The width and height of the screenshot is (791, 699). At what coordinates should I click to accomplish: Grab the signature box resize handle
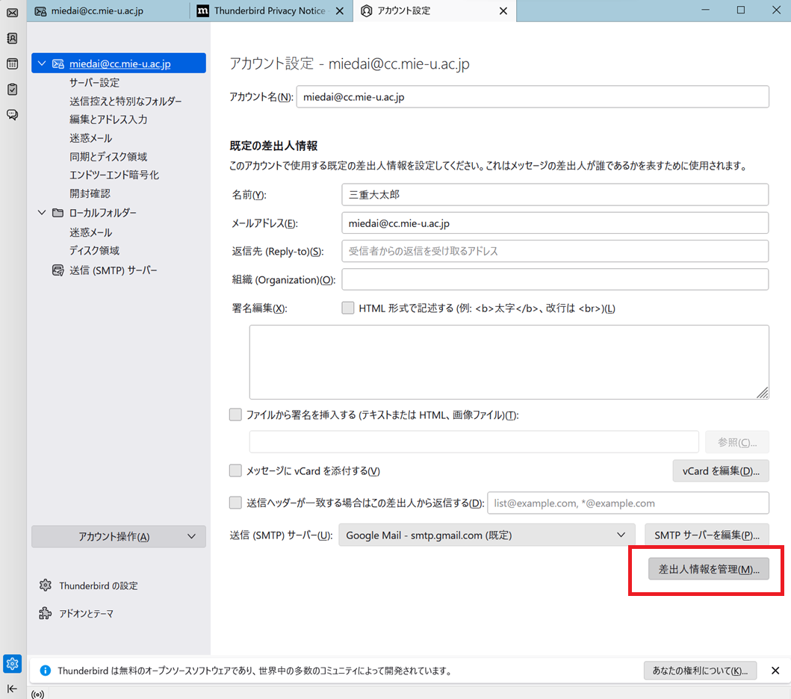point(763,393)
